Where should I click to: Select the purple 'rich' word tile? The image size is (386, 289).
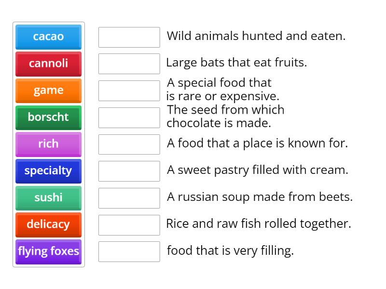click(48, 144)
